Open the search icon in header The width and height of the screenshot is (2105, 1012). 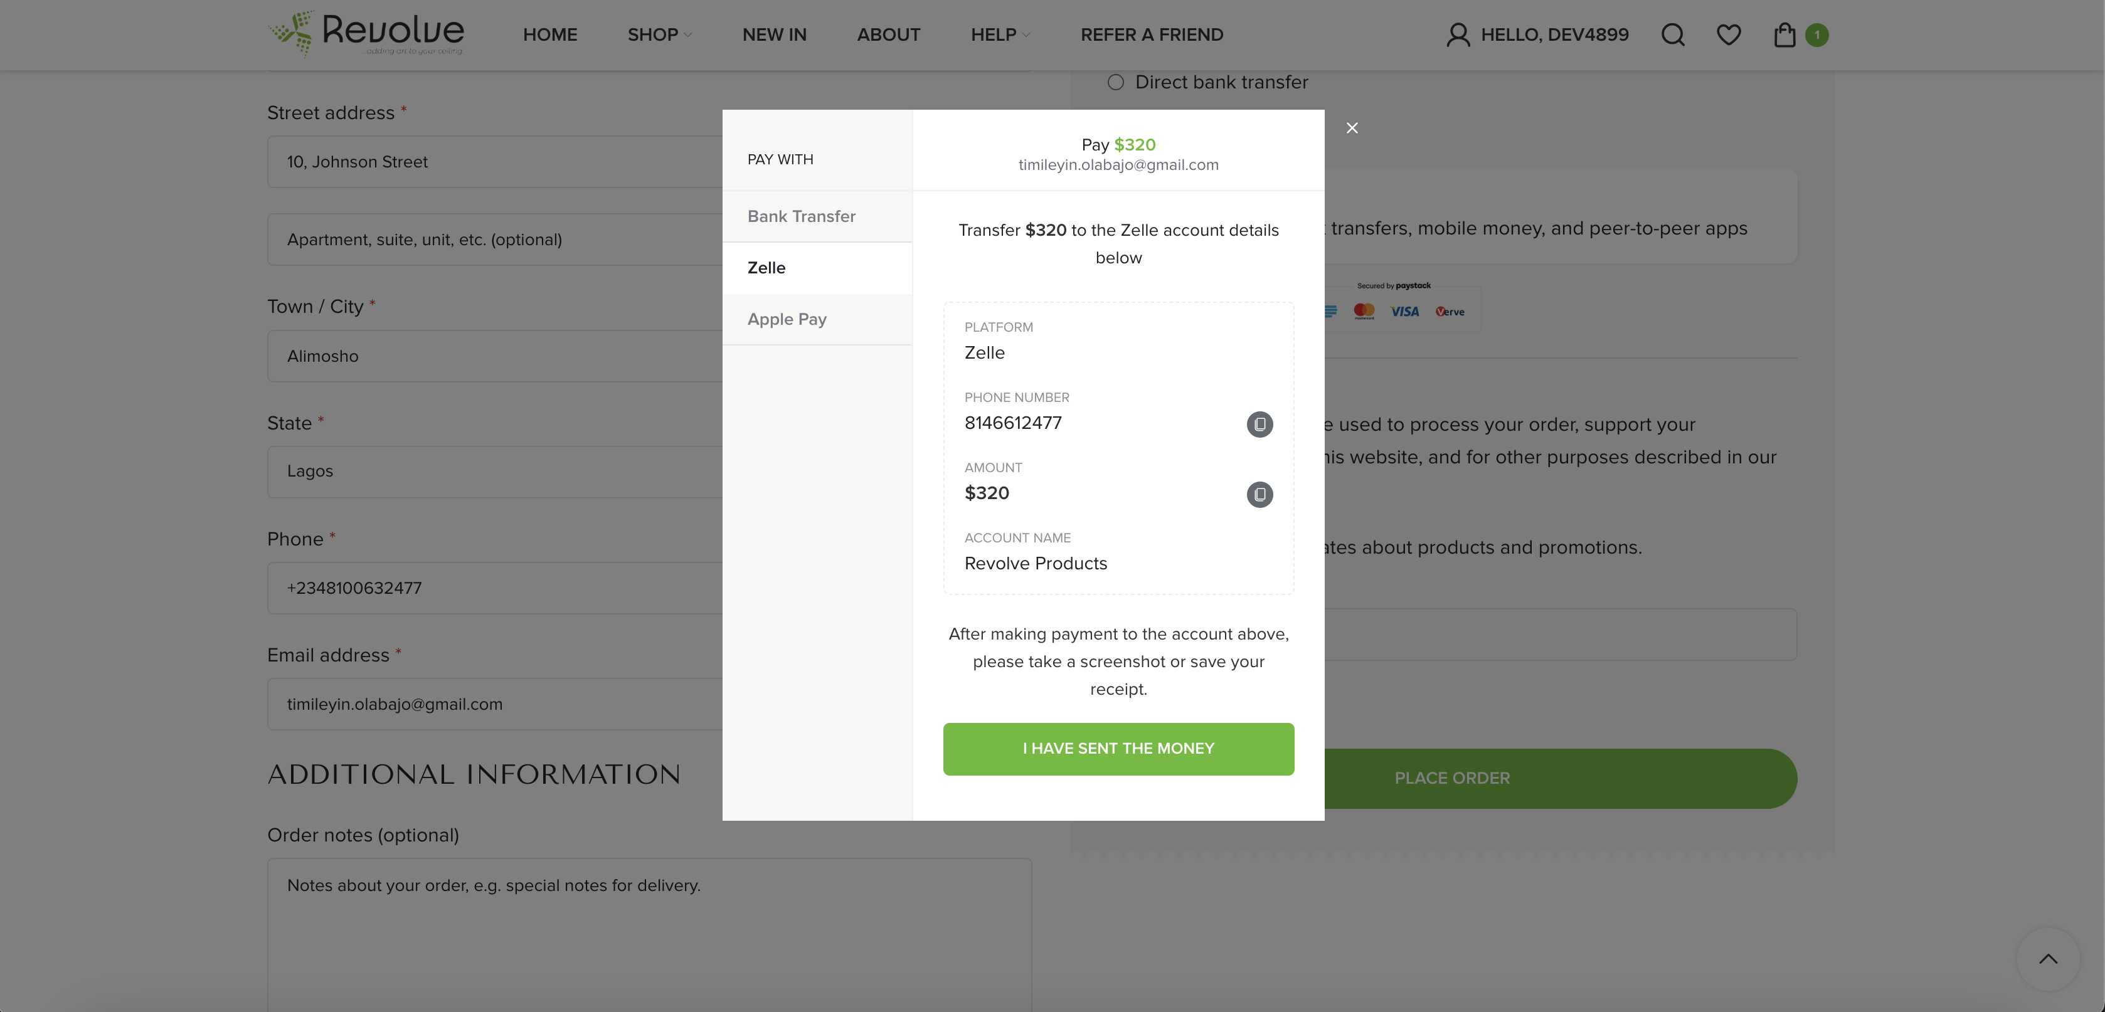tap(1673, 34)
